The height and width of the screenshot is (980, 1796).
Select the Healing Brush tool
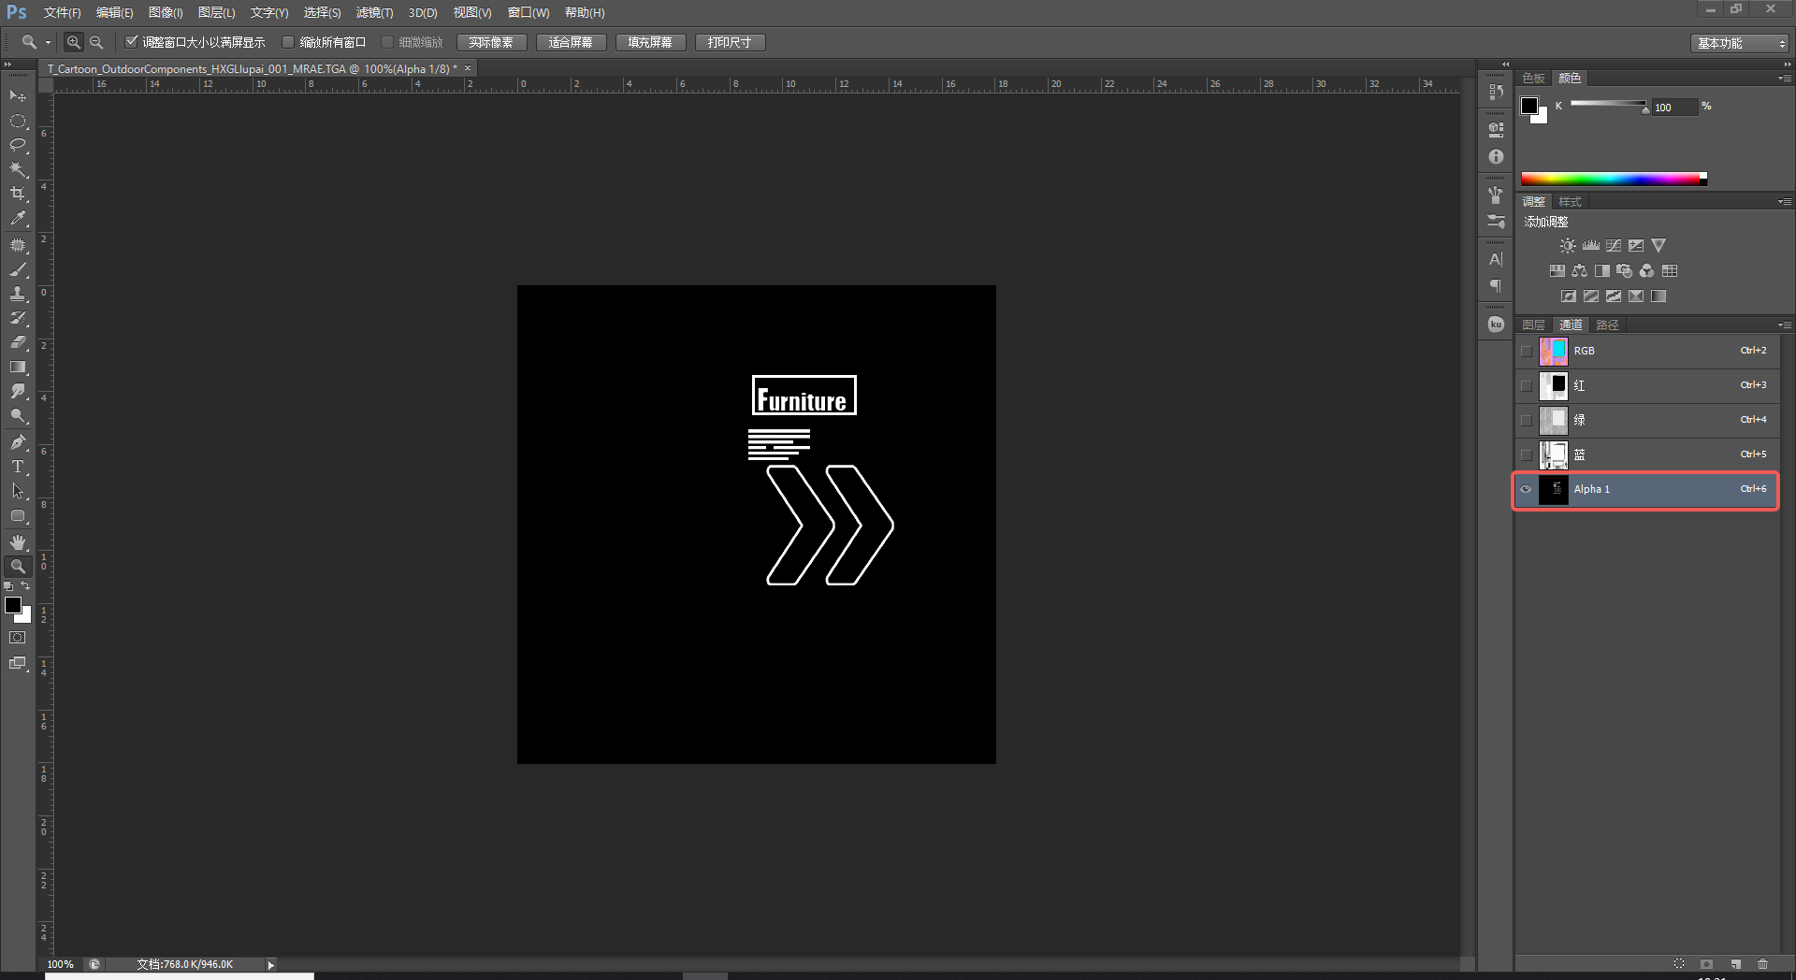tap(18, 245)
